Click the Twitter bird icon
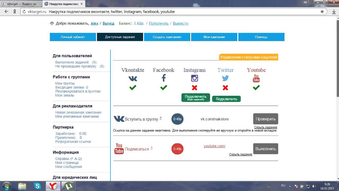Image resolution: width=339 pixels, height=191 pixels. (x=225, y=79)
